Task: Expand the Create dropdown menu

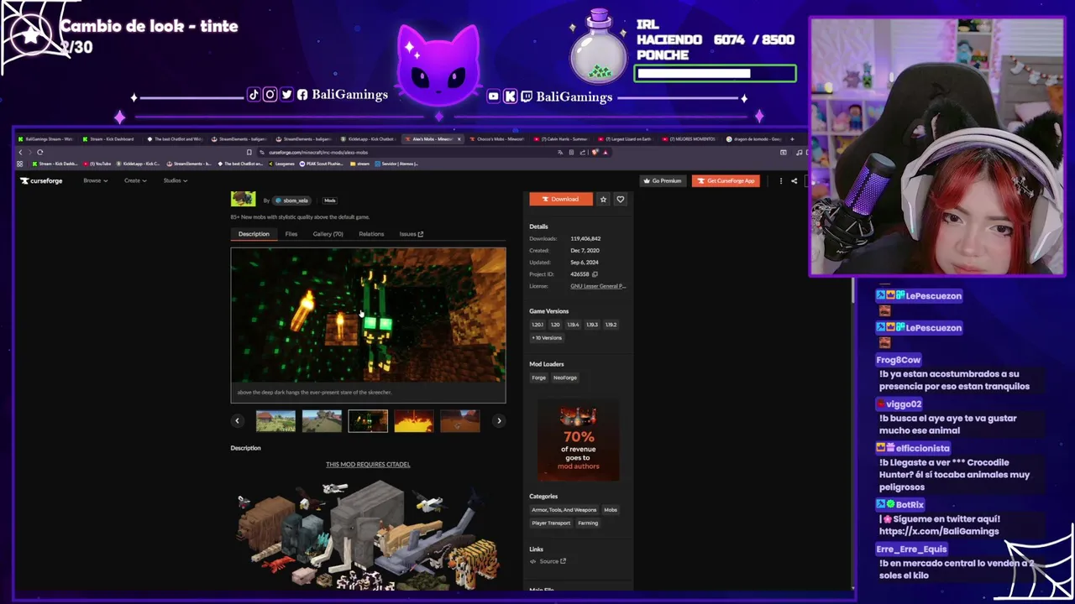Action: point(135,181)
